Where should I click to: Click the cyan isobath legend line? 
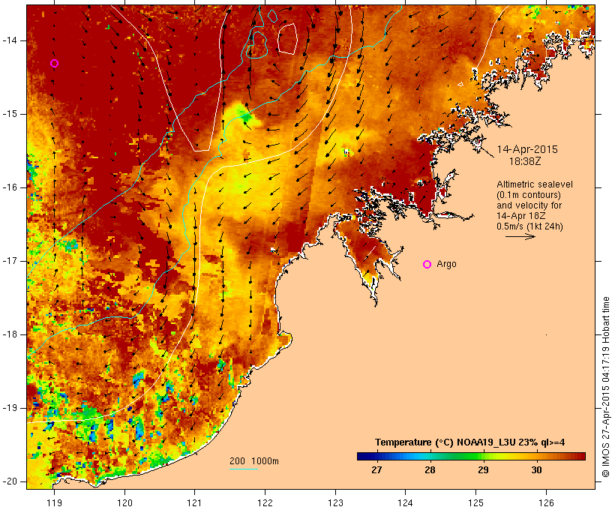(x=244, y=469)
